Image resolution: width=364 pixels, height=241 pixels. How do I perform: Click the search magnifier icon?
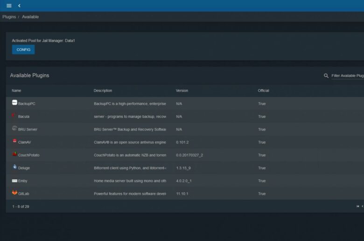pos(326,76)
